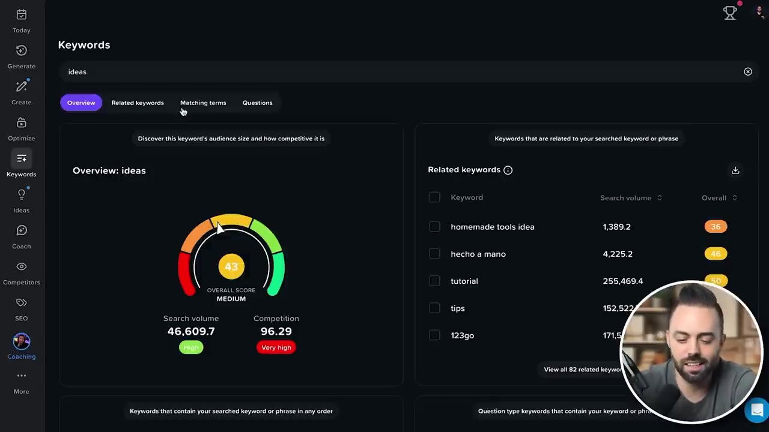This screenshot has height=432, width=769.
Task: Click the 'tutorial' keyword text
Action: (x=464, y=281)
